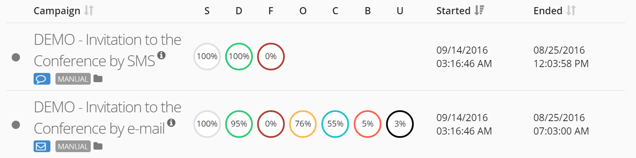636x158 pixels.
Task: Click the SMS campaign info icon
Action: click(x=161, y=55)
